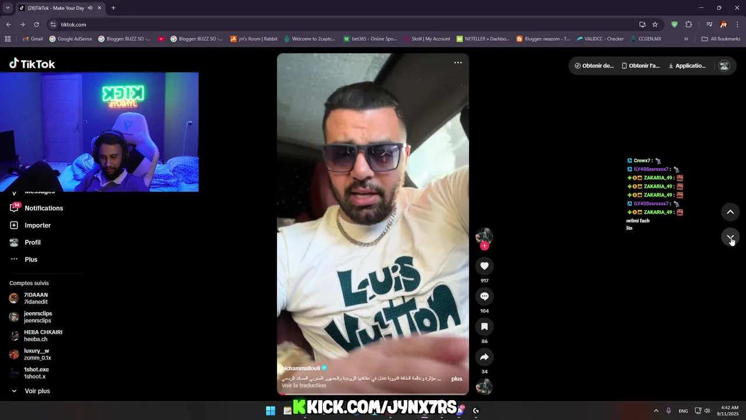
Task: Go to previous video with up arrow
Action: [730, 212]
